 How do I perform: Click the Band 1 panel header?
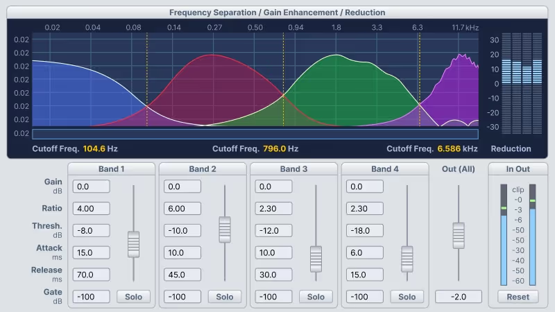tap(111, 168)
